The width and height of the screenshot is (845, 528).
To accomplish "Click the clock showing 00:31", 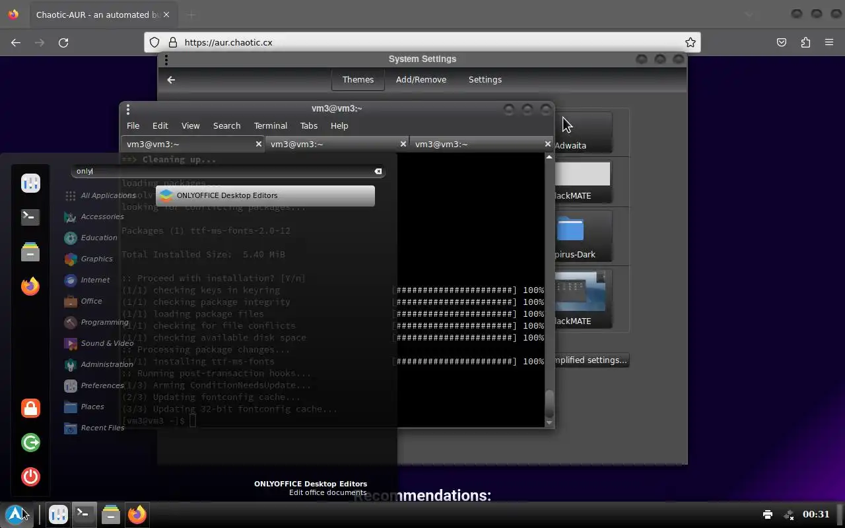I will point(816,514).
